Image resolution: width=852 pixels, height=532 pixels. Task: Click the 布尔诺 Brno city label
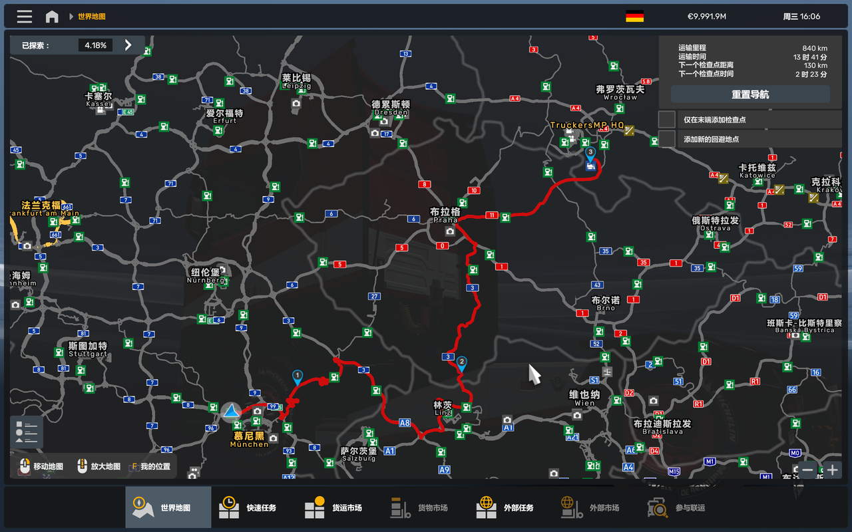coord(606,304)
